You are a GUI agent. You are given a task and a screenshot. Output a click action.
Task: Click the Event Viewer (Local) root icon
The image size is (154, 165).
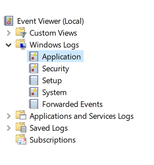pyautogui.click(x=9, y=21)
